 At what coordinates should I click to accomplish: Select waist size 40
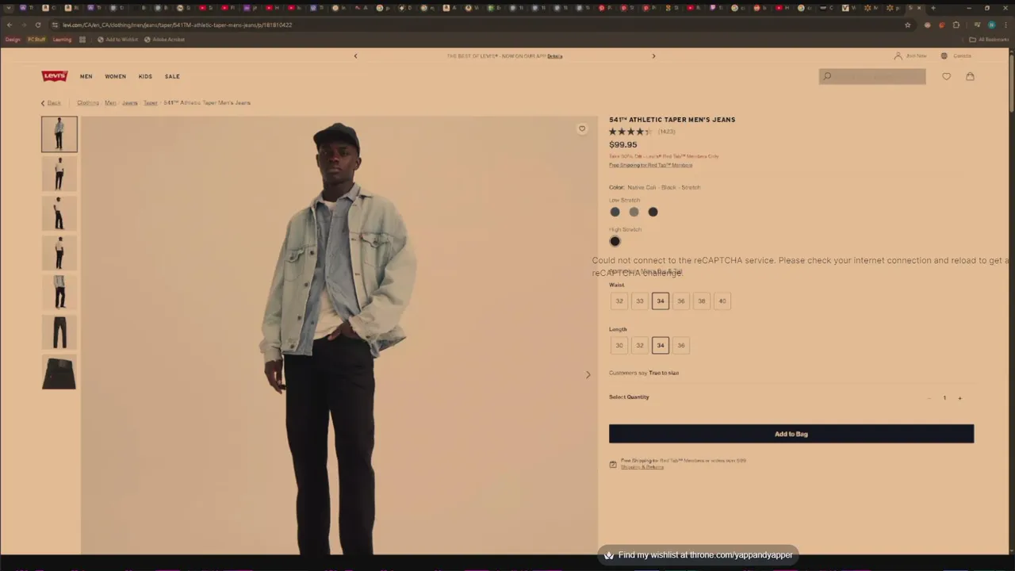coord(722,301)
